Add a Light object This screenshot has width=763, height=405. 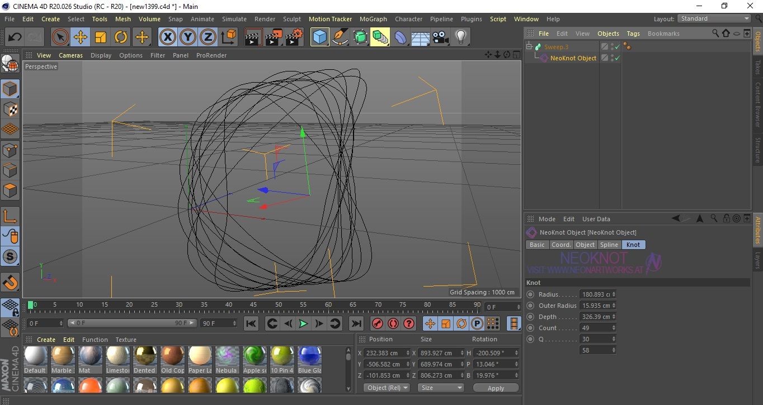coord(461,37)
